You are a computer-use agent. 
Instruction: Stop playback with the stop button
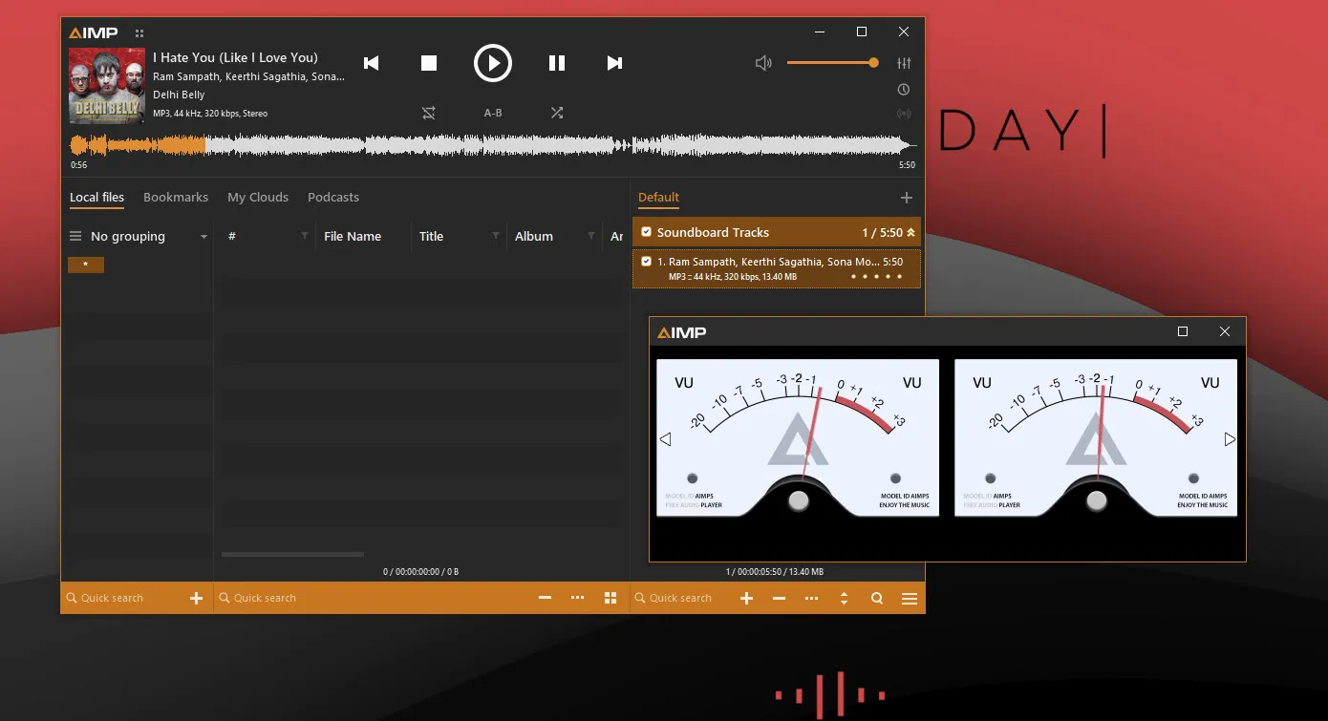click(x=429, y=63)
